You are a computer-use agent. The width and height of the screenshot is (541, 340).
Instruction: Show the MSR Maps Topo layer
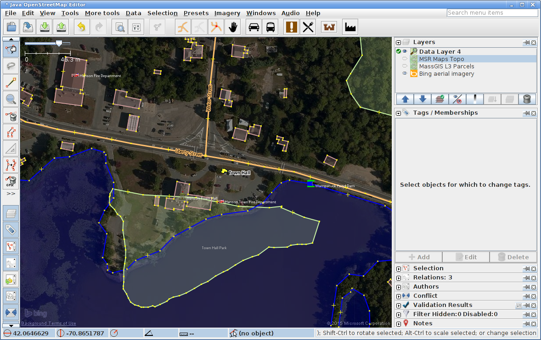pyautogui.click(x=405, y=59)
